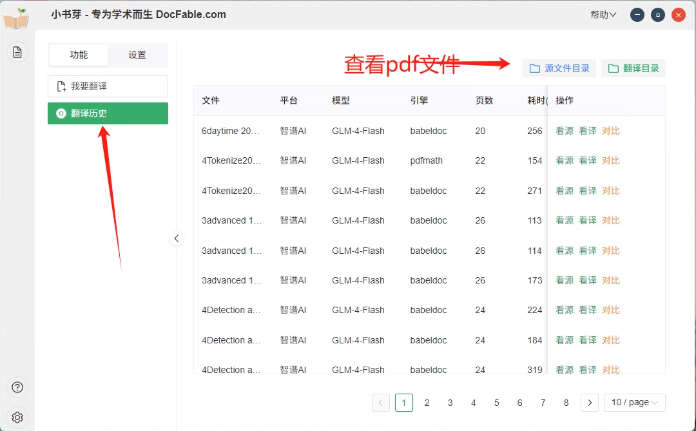Open settings gear icon at bottom left

[17, 417]
